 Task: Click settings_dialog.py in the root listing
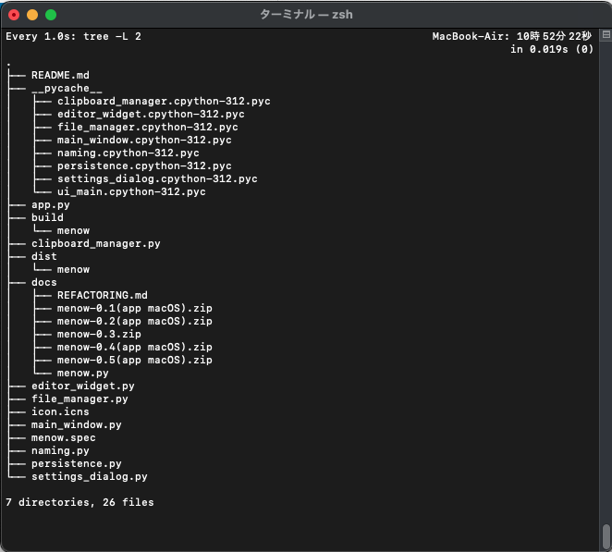click(90, 476)
